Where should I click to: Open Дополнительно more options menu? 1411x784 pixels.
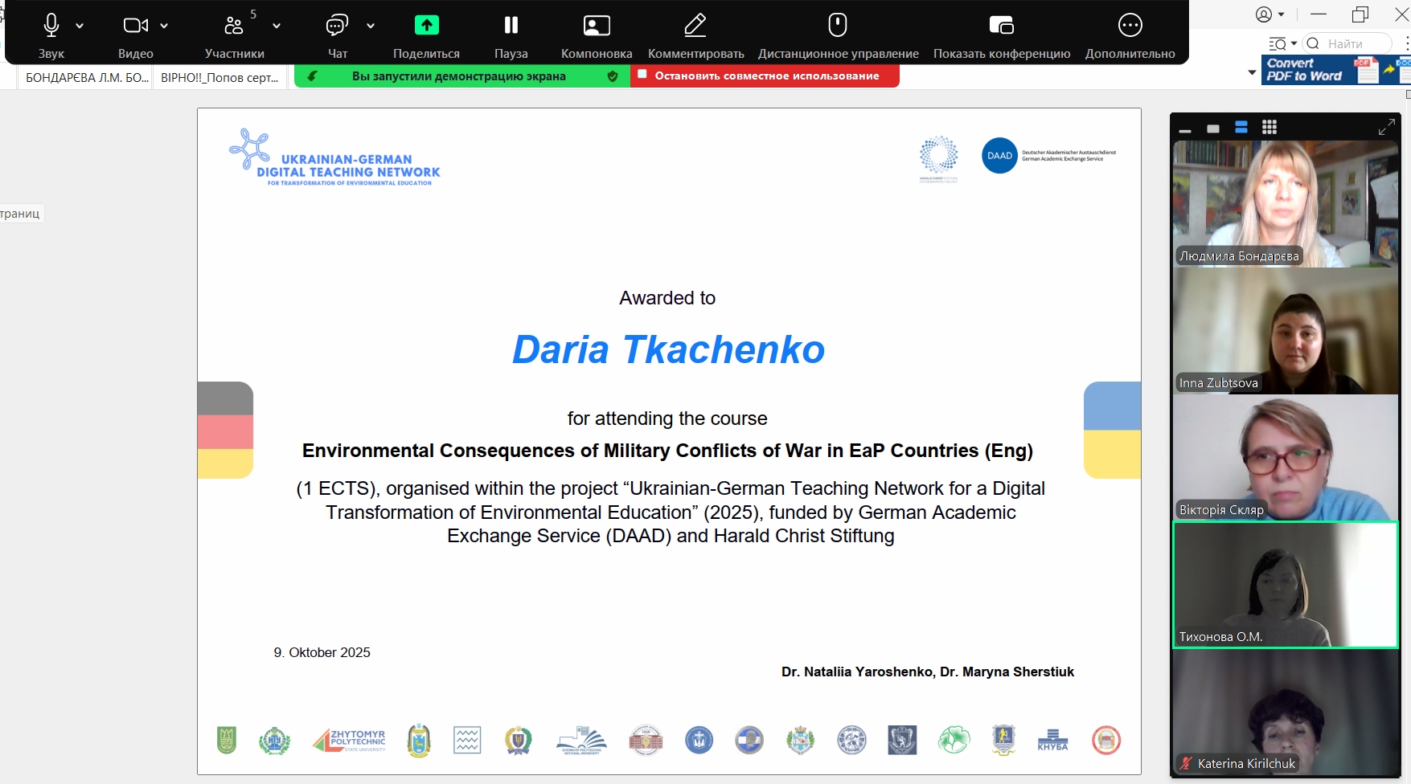coord(1130,26)
